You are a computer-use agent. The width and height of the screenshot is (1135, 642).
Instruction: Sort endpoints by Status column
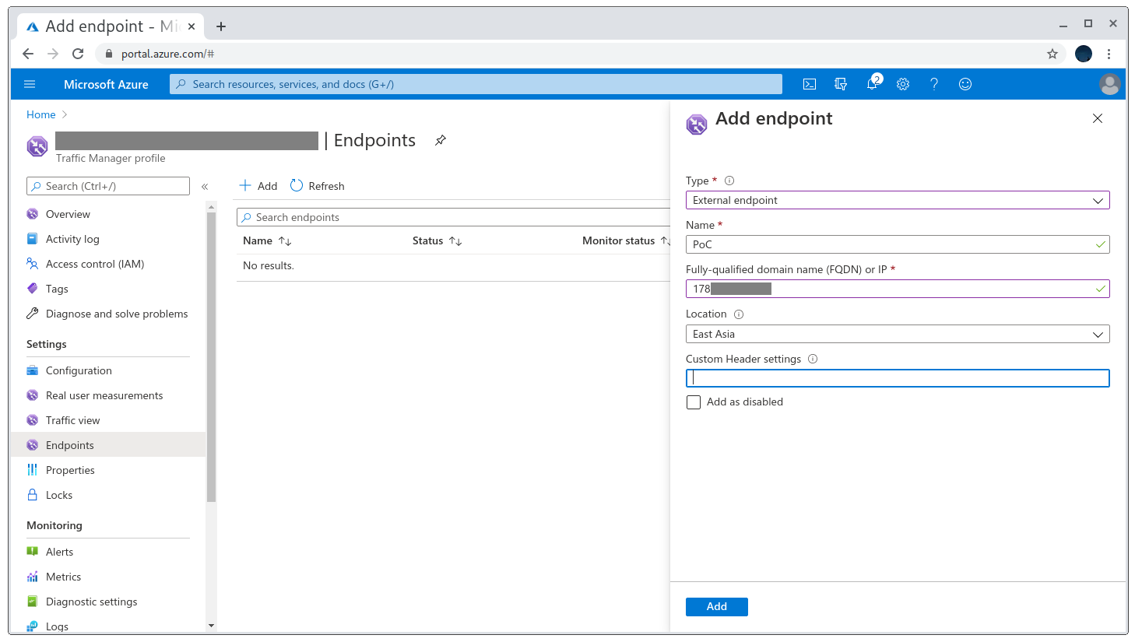tap(437, 241)
